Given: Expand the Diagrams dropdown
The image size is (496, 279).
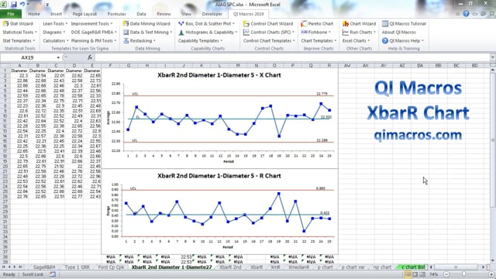Looking at the screenshot, I should coord(53,33).
